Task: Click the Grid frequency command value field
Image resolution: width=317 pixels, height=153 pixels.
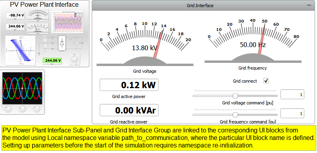Action: coord(292,113)
